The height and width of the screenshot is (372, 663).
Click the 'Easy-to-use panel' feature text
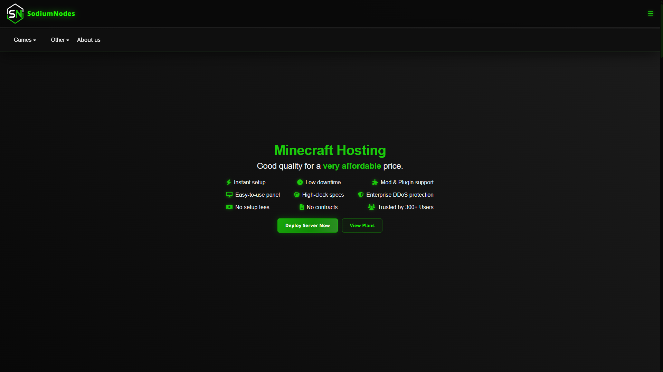257,195
